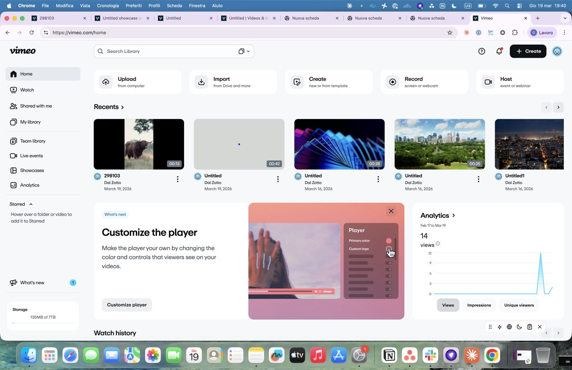Click the globe icon in floating toolbar
The width and height of the screenshot is (572, 370).
(x=509, y=327)
